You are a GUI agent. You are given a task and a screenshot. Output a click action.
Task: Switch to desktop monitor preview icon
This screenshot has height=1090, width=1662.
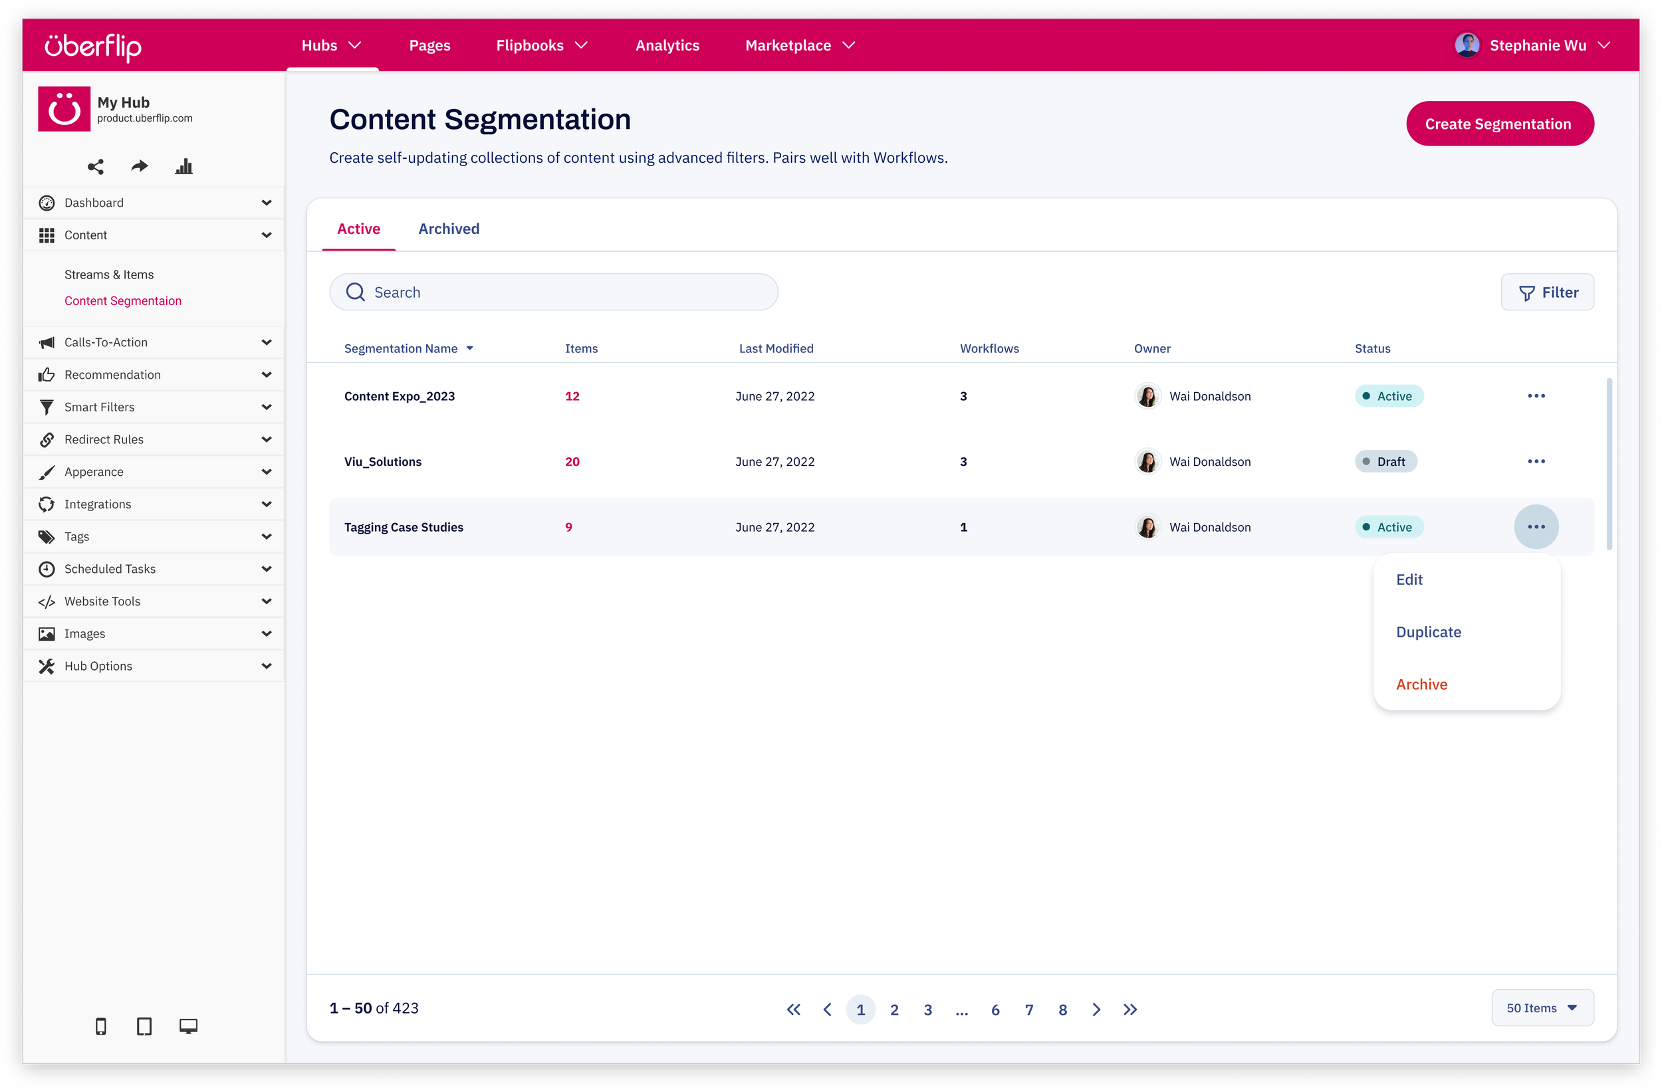click(x=188, y=1026)
